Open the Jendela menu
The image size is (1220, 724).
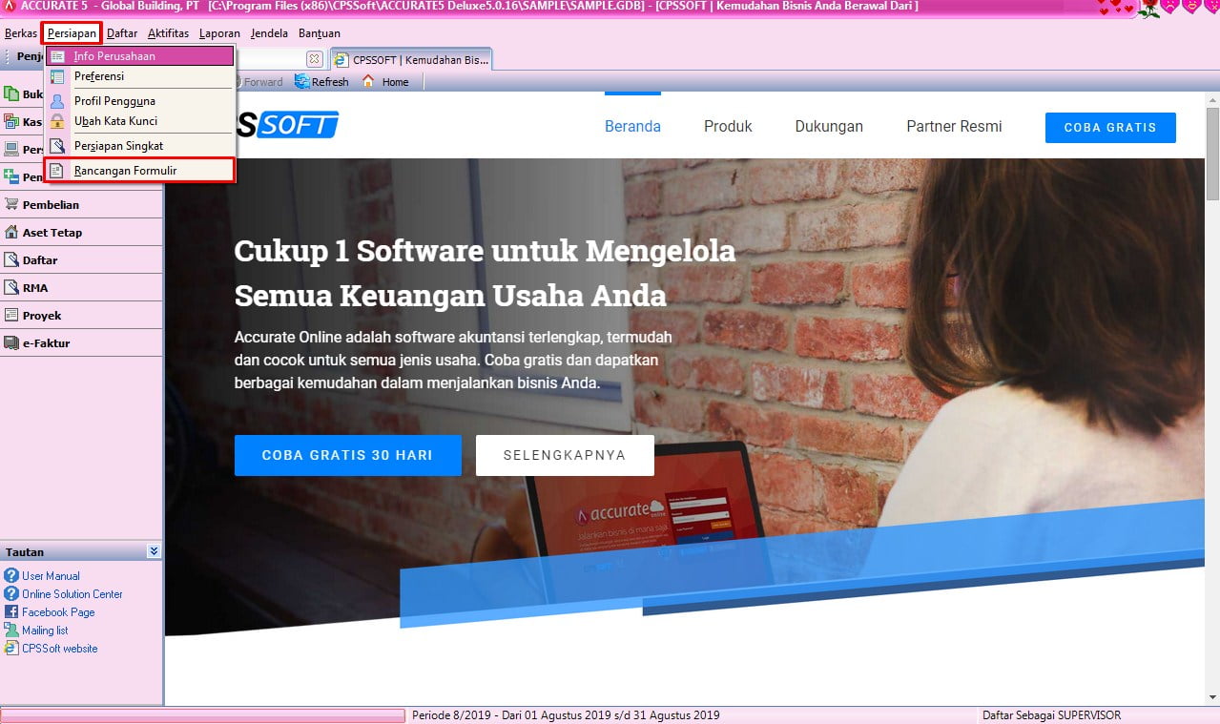click(270, 33)
